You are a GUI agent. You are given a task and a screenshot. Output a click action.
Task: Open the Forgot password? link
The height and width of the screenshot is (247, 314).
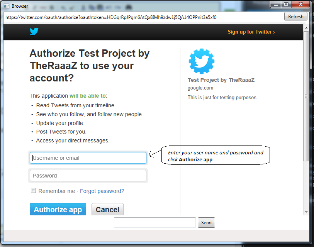coord(102,191)
